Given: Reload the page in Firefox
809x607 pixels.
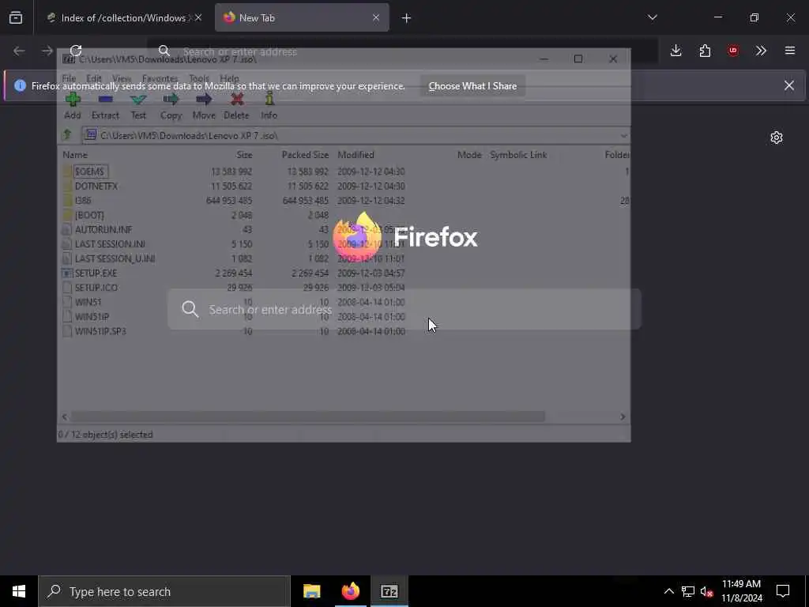Looking at the screenshot, I should click(76, 51).
